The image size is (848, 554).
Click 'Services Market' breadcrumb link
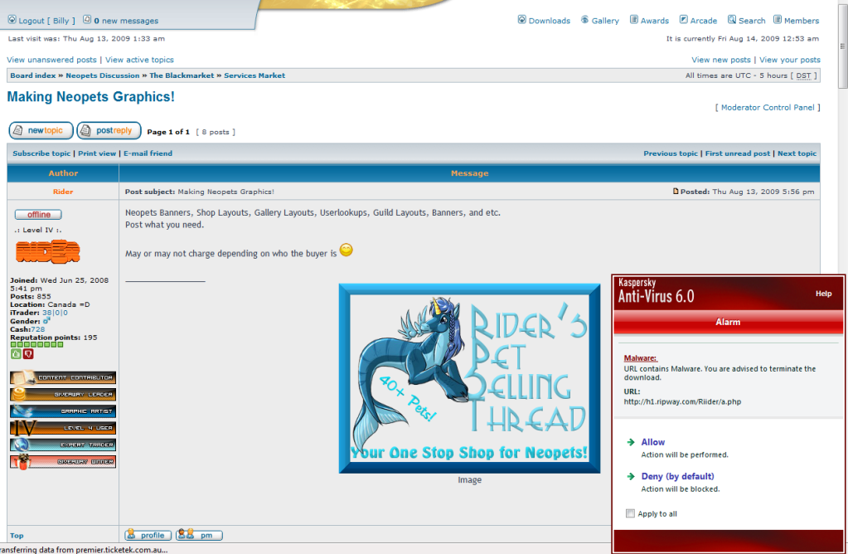(254, 75)
